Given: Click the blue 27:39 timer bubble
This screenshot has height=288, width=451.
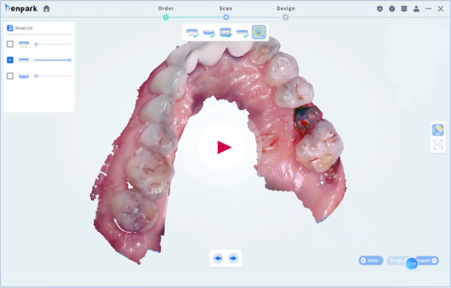Looking at the screenshot, I should click(x=411, y=264).
